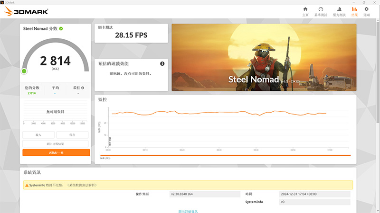The image size is (380, 213).
Task: Open the Benchmarks gauge icon
Action: 321,9
